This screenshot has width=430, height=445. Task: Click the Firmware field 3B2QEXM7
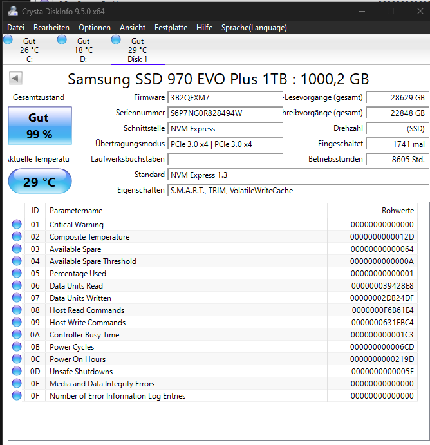click(225, 98)
